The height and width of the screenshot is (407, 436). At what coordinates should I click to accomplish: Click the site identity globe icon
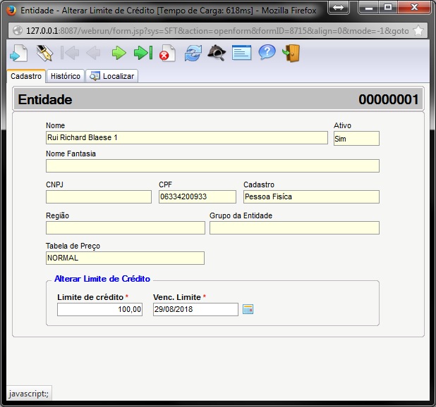[x=18, y=30]
